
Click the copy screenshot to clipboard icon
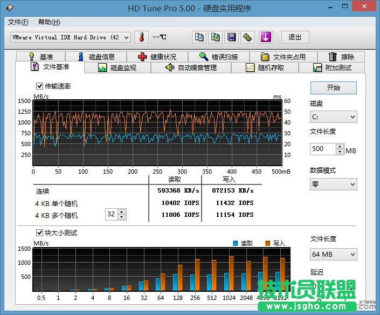point(215,37)
